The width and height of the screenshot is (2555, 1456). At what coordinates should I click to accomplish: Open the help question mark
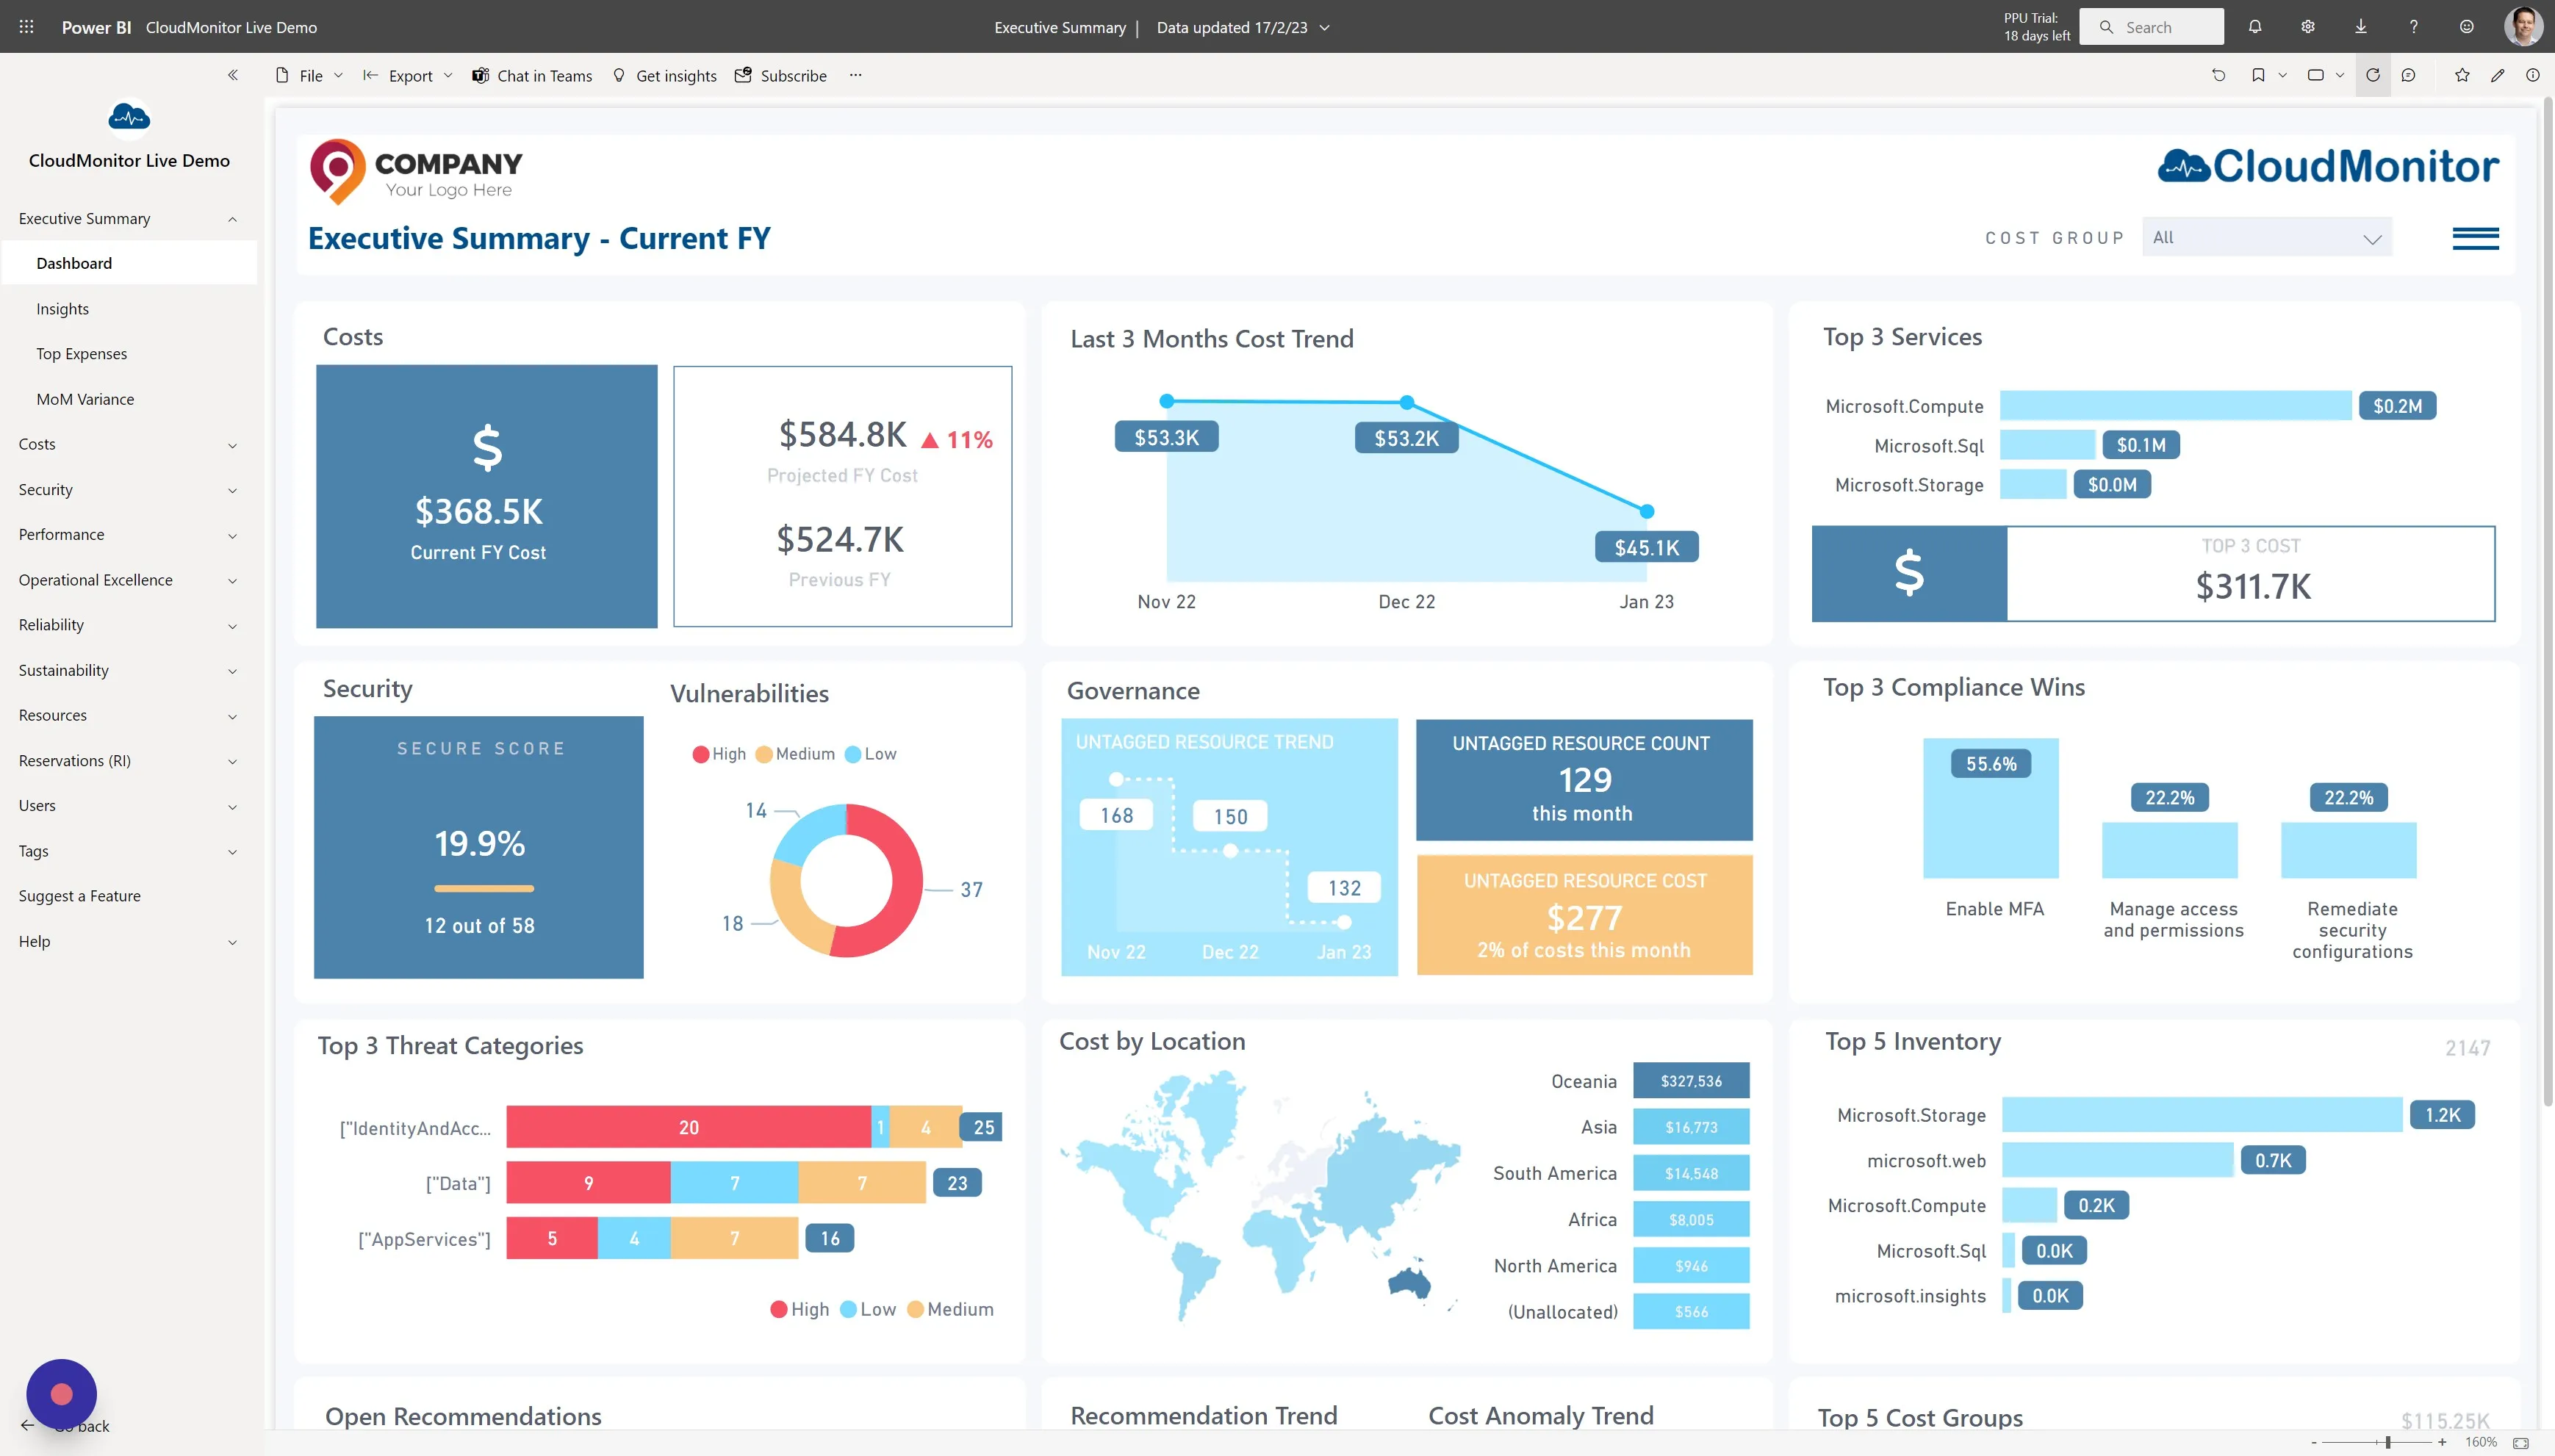2414,27
